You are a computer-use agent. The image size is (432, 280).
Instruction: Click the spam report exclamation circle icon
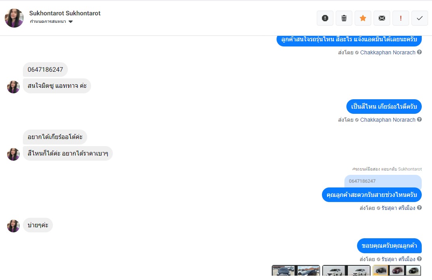[x=325, y=18]
